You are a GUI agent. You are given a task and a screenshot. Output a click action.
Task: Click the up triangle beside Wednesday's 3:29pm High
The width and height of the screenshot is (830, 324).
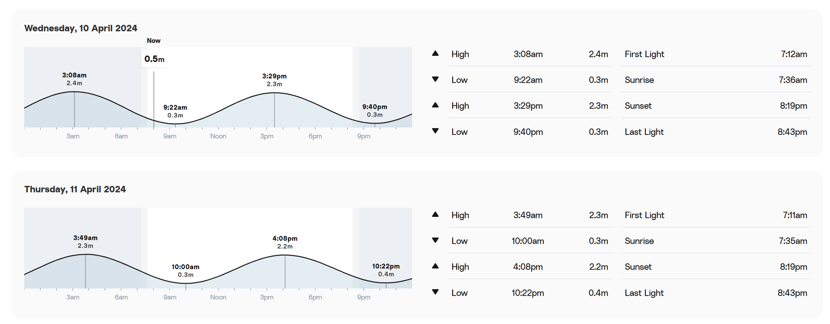pyautogui.click(x=435, y=105)
